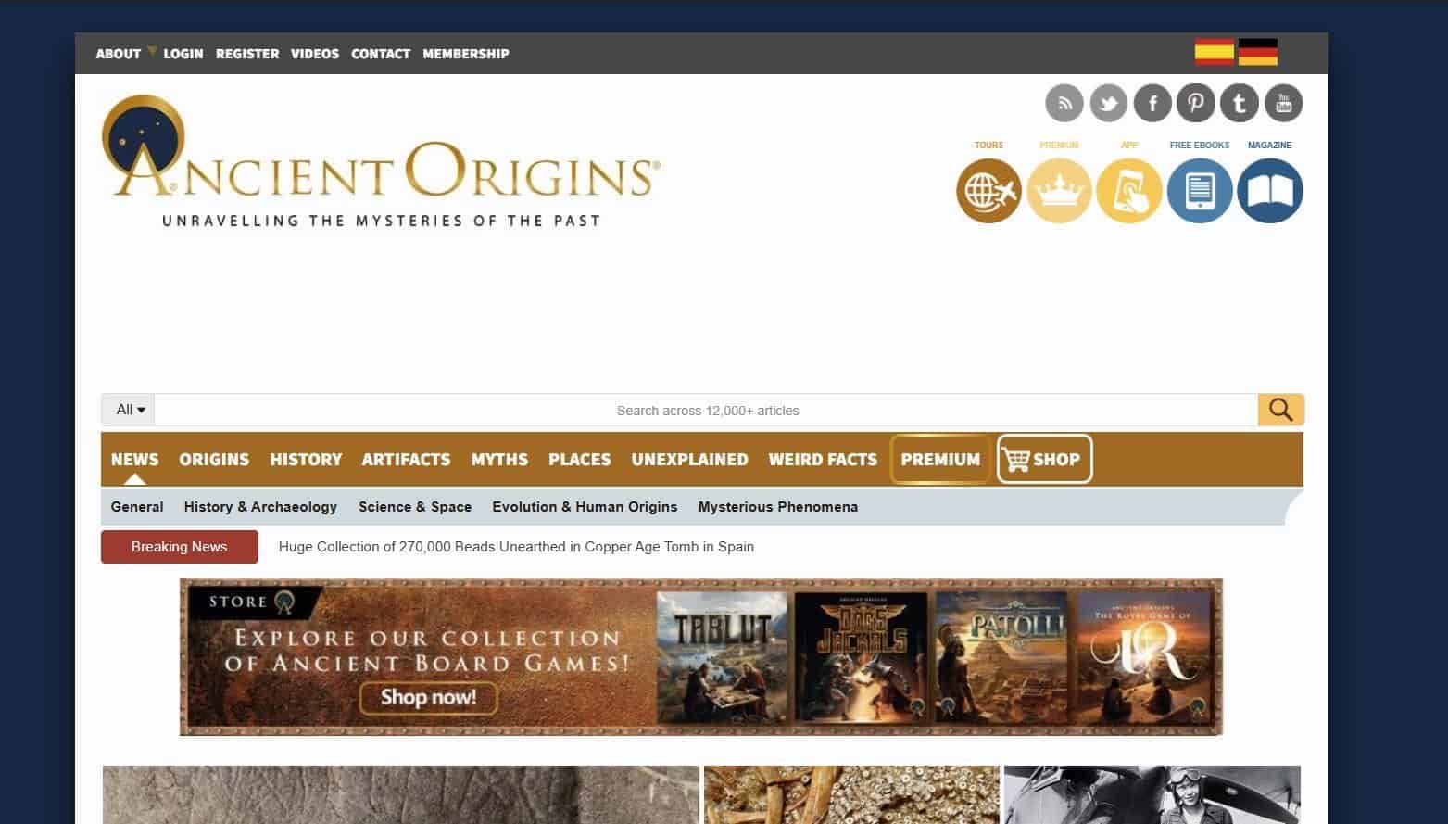Screen dimensions: 1448x824
Task: Open the Contact link
Action: pyautogui.click(x=381, y=54)
